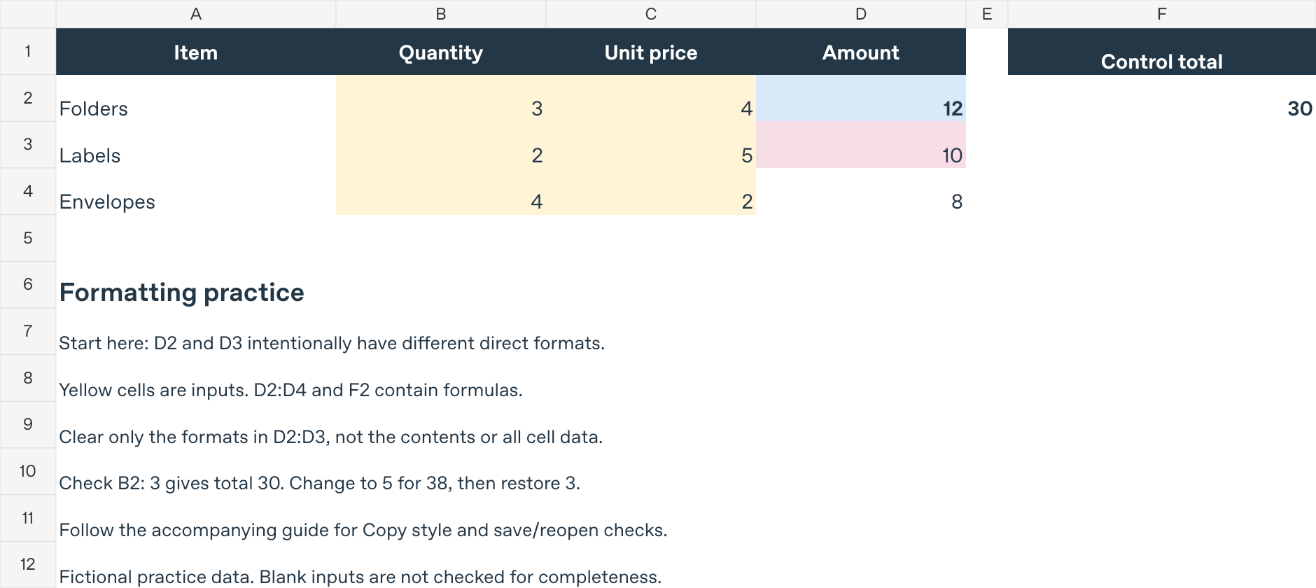This screenshot has width=1316, height=588.
Task: Click the Formatting practice heading
Action: 182,293
